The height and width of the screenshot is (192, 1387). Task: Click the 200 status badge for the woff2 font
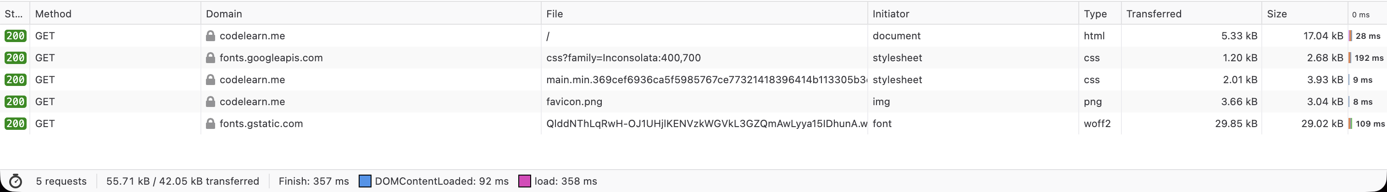(15, 124)
